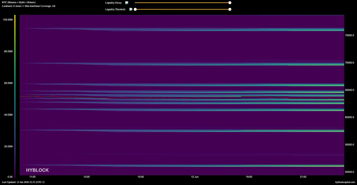Click the 80.00M color scale label
Image resolution: width=357 pixels, height=185 pixels.
tap(8, 51)
